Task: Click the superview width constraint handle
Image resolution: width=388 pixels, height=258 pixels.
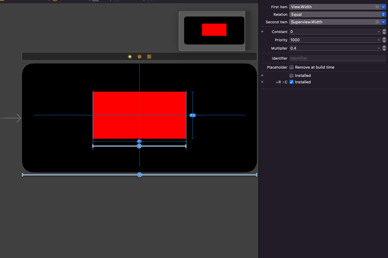Action: [x=140, y=175]
